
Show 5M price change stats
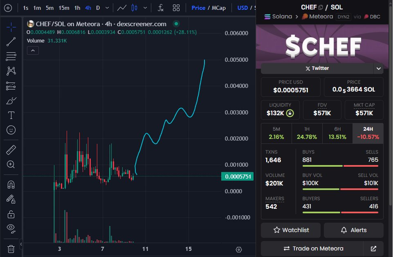(276, 133)
